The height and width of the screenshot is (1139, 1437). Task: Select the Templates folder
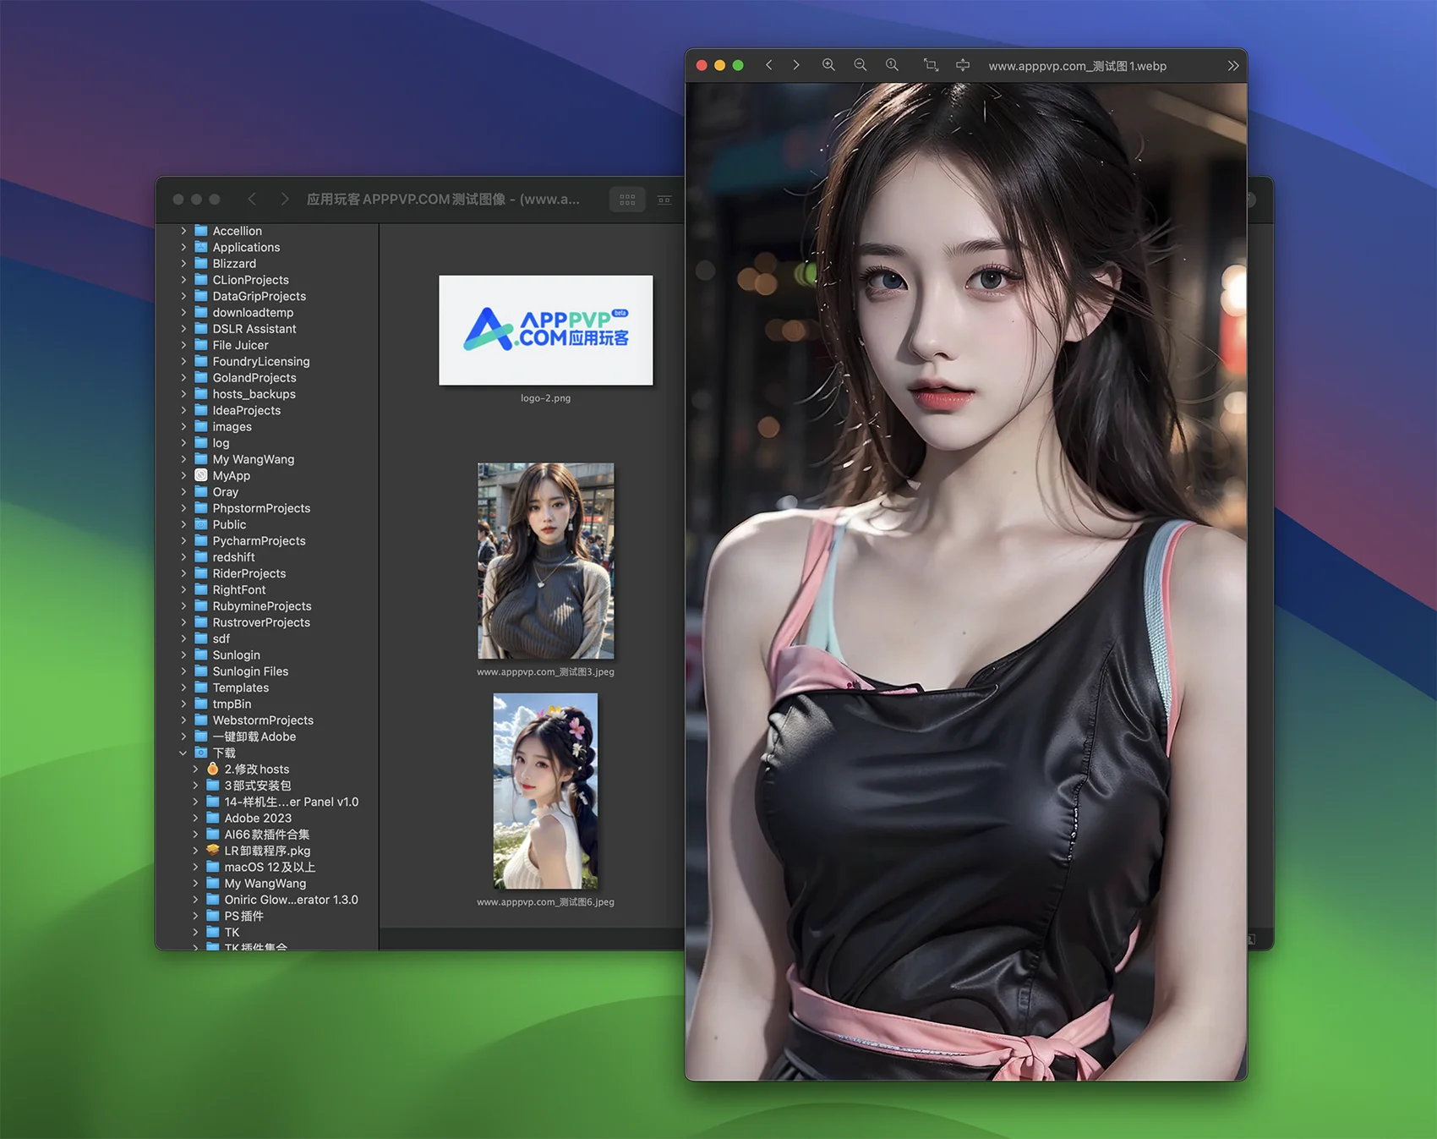[x=240, y=687]
